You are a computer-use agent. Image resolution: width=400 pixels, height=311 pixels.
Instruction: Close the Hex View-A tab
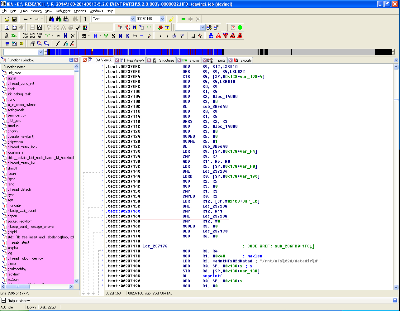click(x=117, y=60)
